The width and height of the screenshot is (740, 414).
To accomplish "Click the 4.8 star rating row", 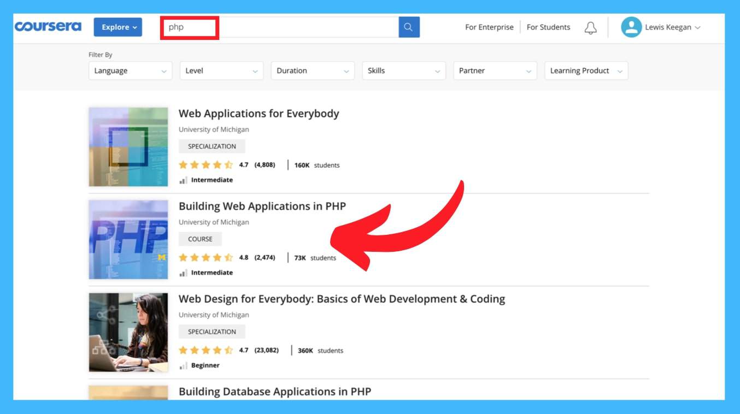I will (205, 257).
